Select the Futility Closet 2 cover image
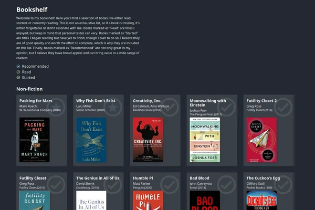Screen dimensions: 315x210 (x=261, y=140)
